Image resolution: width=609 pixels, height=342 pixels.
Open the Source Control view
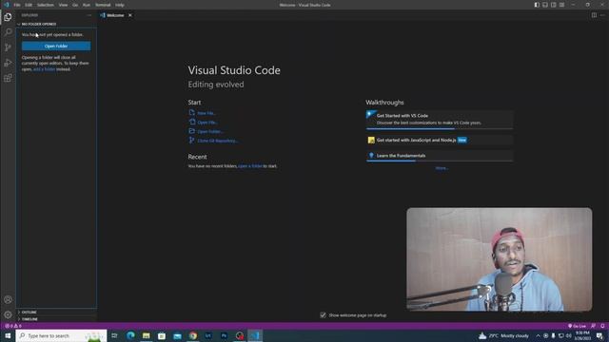coord(8,47)
